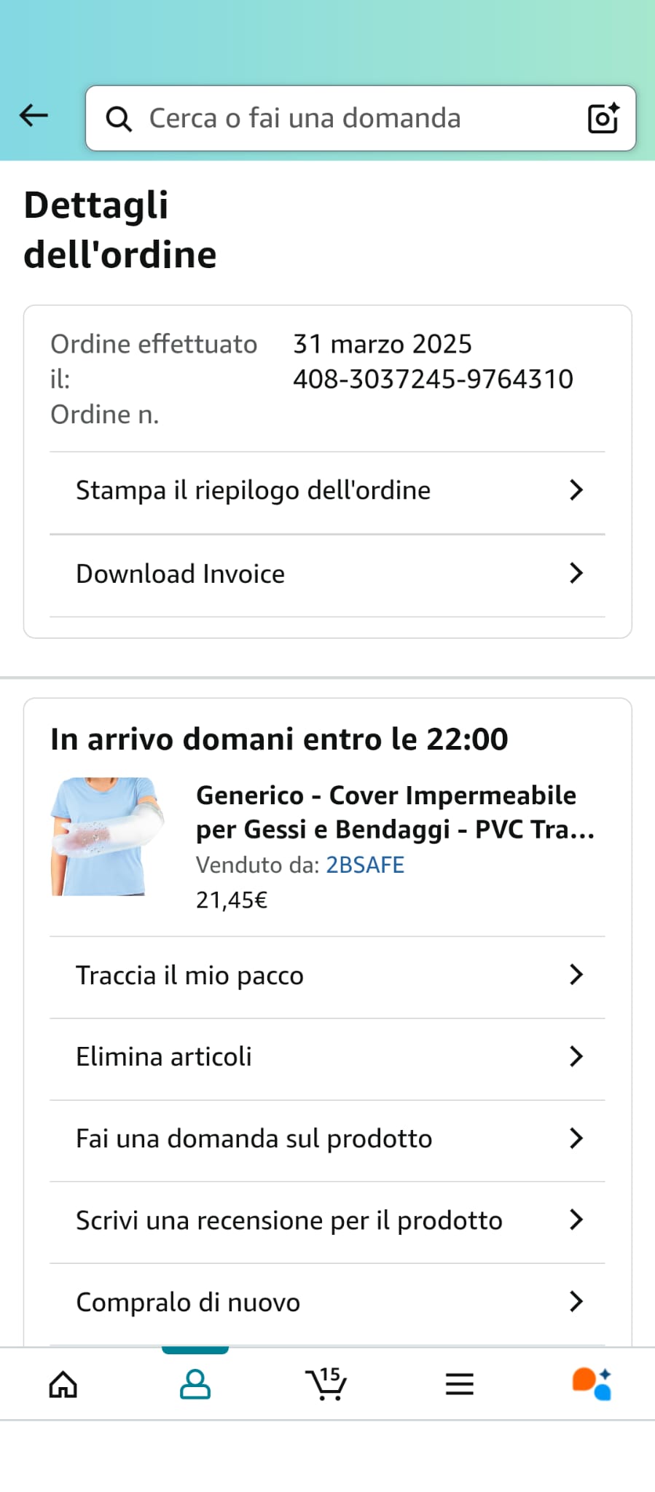Image resolution: width=655 pixels, height=1492 pixels.
Task: Choose Scrivi una recensione per il prodotto
Action: point(289,1220)
